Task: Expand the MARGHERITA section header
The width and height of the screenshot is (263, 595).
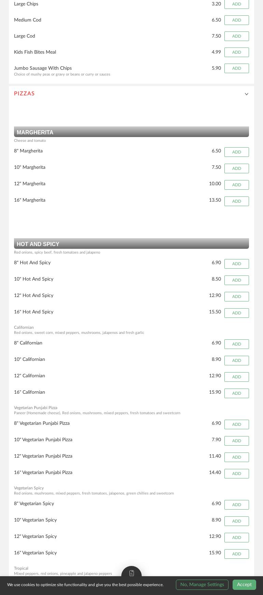Action: [131, 132]
